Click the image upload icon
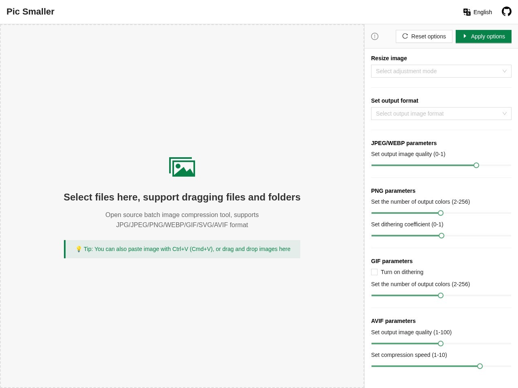This screenshot has height=388, width=518. tap(182, 167)
